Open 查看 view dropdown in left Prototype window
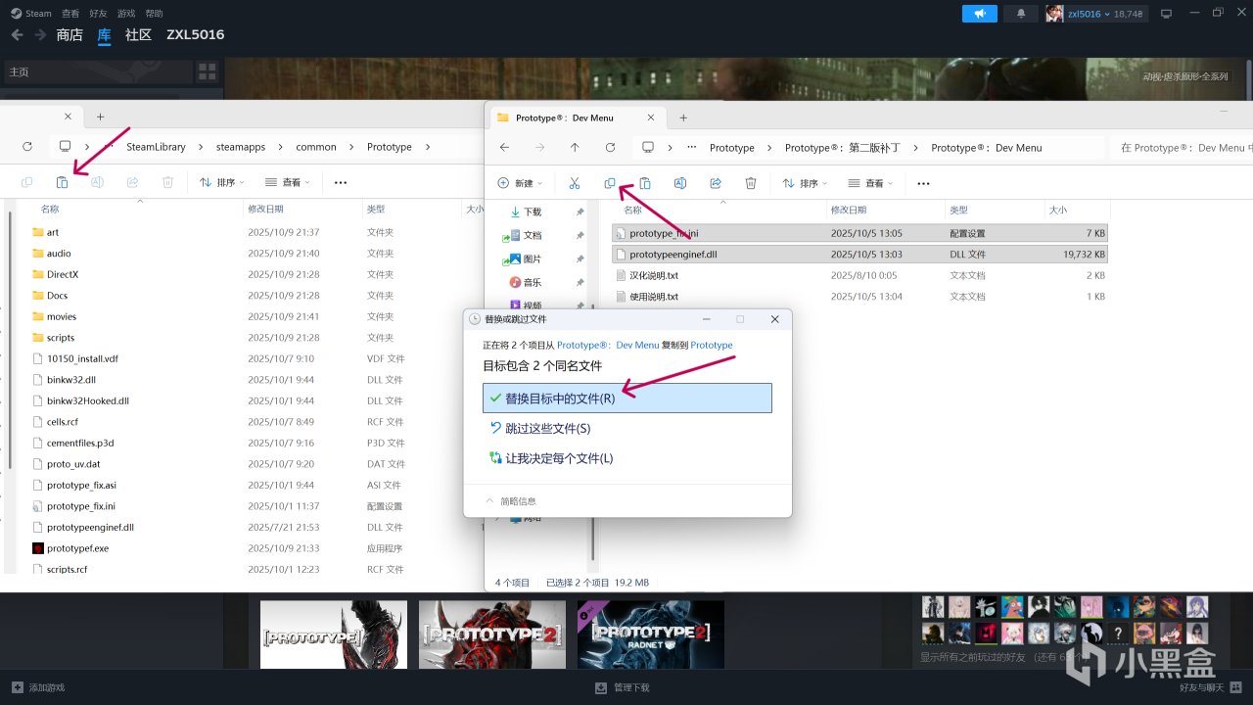The height and width of the screenshot is (705, 1253). 289,182
